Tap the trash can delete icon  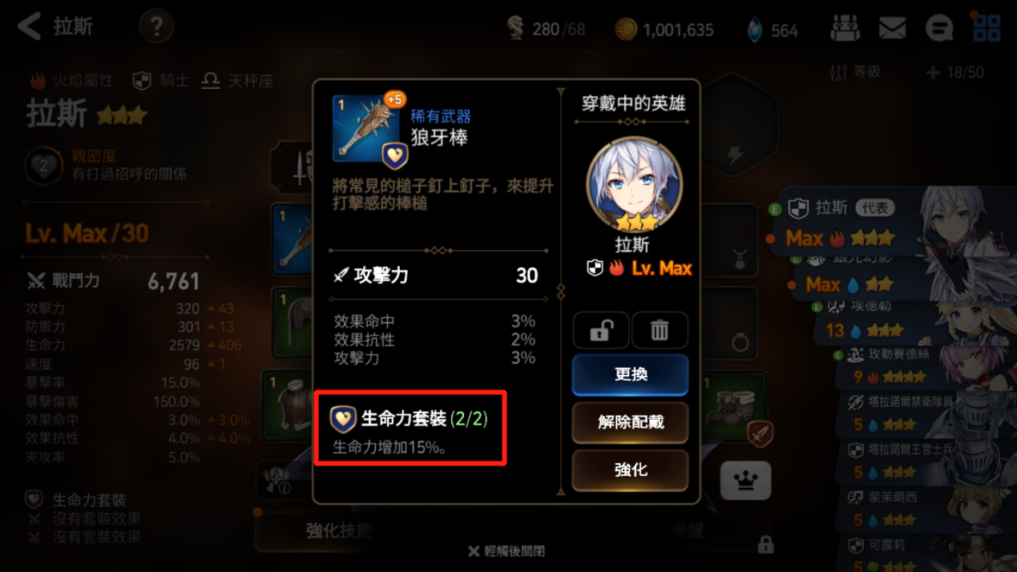coord(660,330)
